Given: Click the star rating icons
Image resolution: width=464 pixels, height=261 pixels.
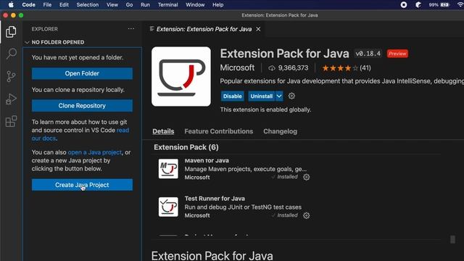Looking at the screenshot, I should pos(340,68).
